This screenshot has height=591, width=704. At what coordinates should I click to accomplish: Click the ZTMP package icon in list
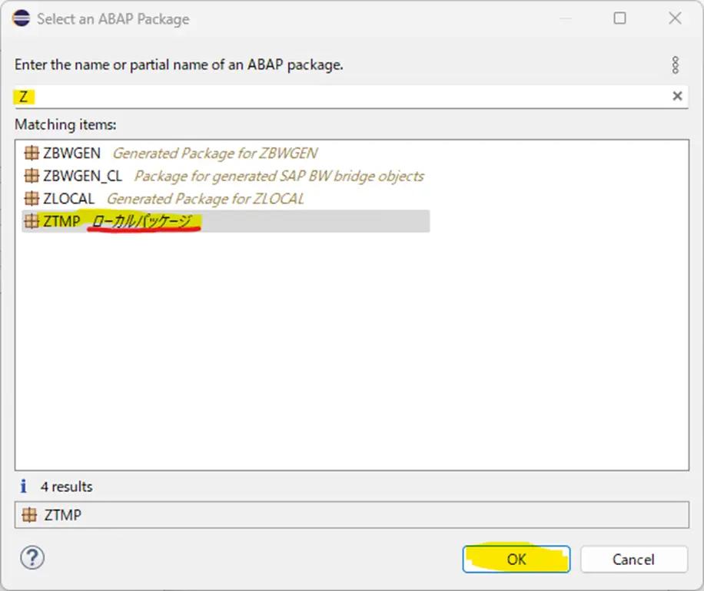point(32,221)
